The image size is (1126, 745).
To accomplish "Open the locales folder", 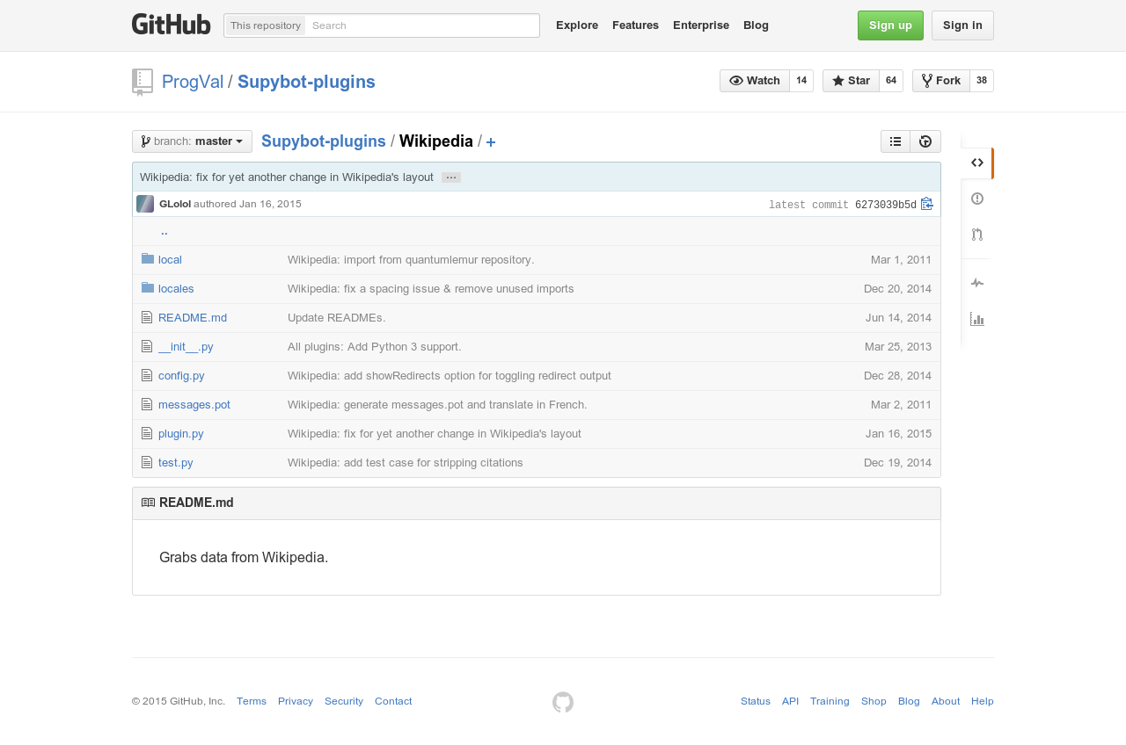I will 176,289.
